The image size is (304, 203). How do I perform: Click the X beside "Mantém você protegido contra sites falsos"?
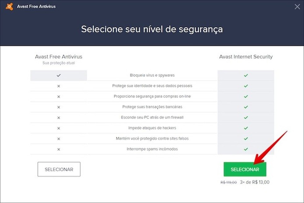click(x=58, y=138)
